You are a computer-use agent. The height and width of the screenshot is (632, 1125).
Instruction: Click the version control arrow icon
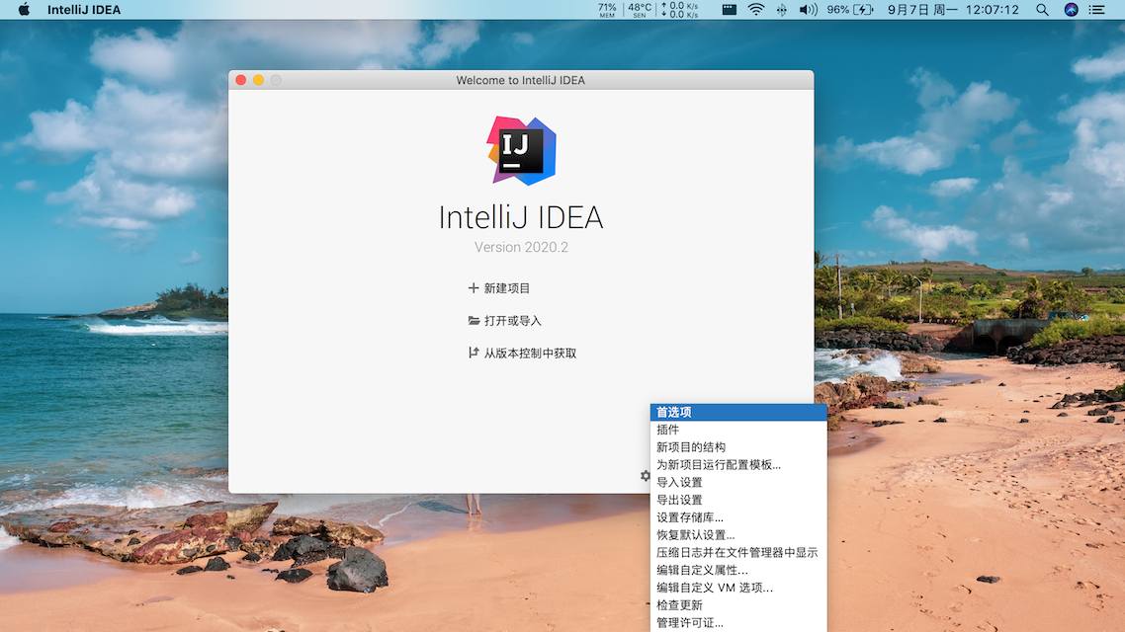point(474,353)
